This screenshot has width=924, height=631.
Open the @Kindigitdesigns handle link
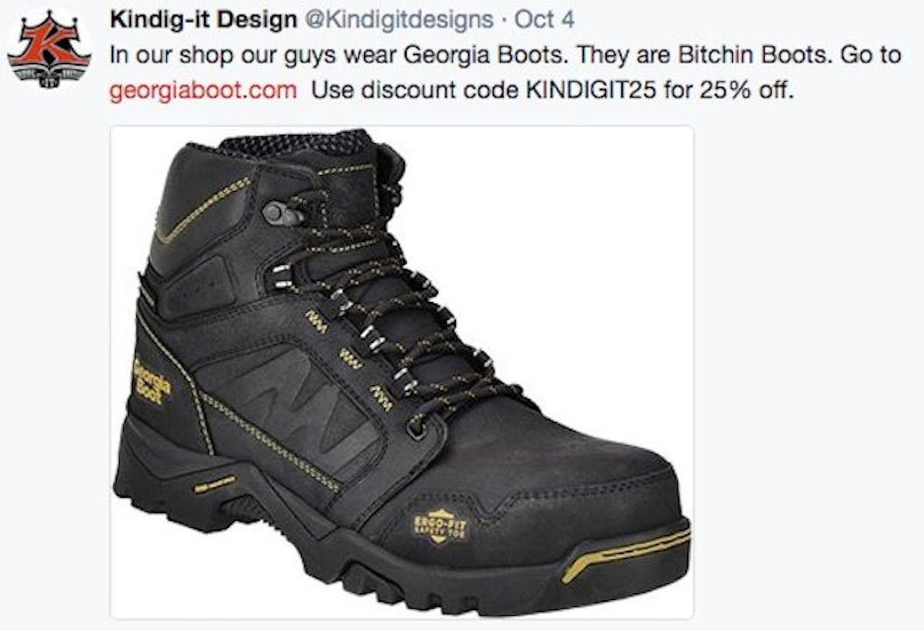(x=399, y=21)
